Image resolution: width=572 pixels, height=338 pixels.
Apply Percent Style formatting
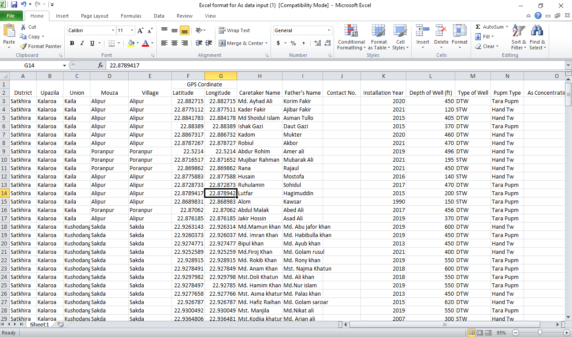tap(293, 43)
